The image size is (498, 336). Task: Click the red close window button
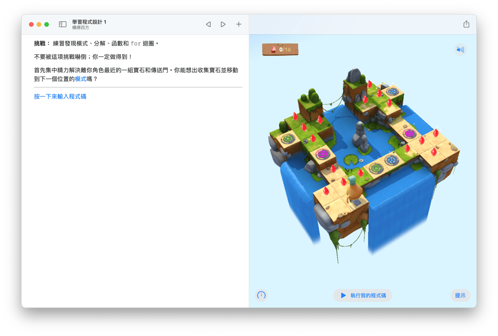click(31, 24)
